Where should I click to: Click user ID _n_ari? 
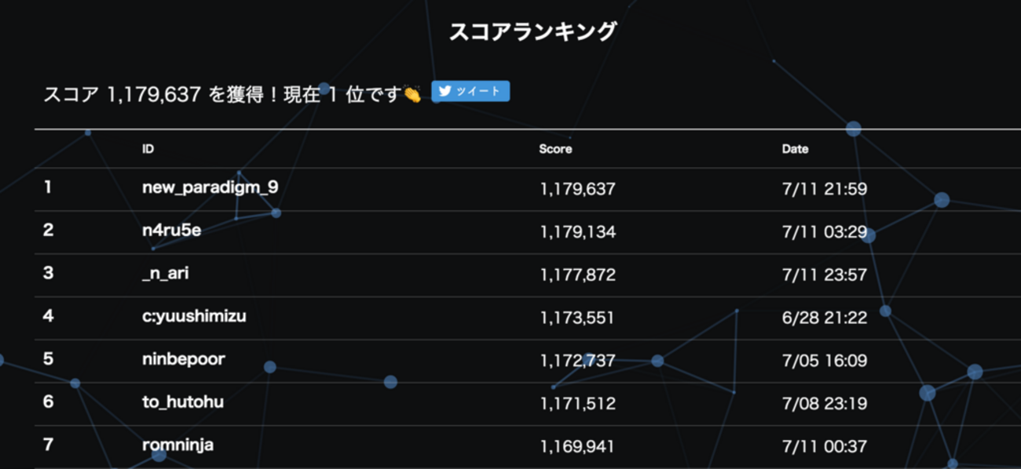coord(166,274)
